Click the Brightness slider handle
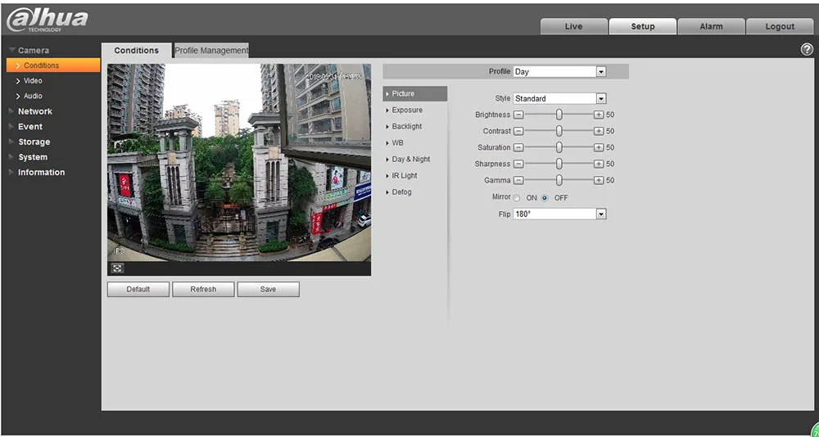This screenshot has height=437, width=819. pos(559,115)
